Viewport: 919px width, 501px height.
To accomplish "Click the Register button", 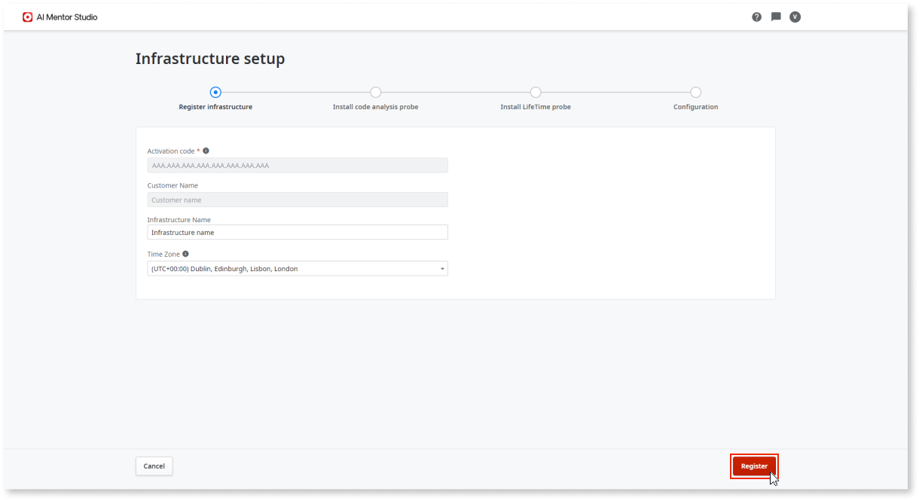I will click(754, 466).
